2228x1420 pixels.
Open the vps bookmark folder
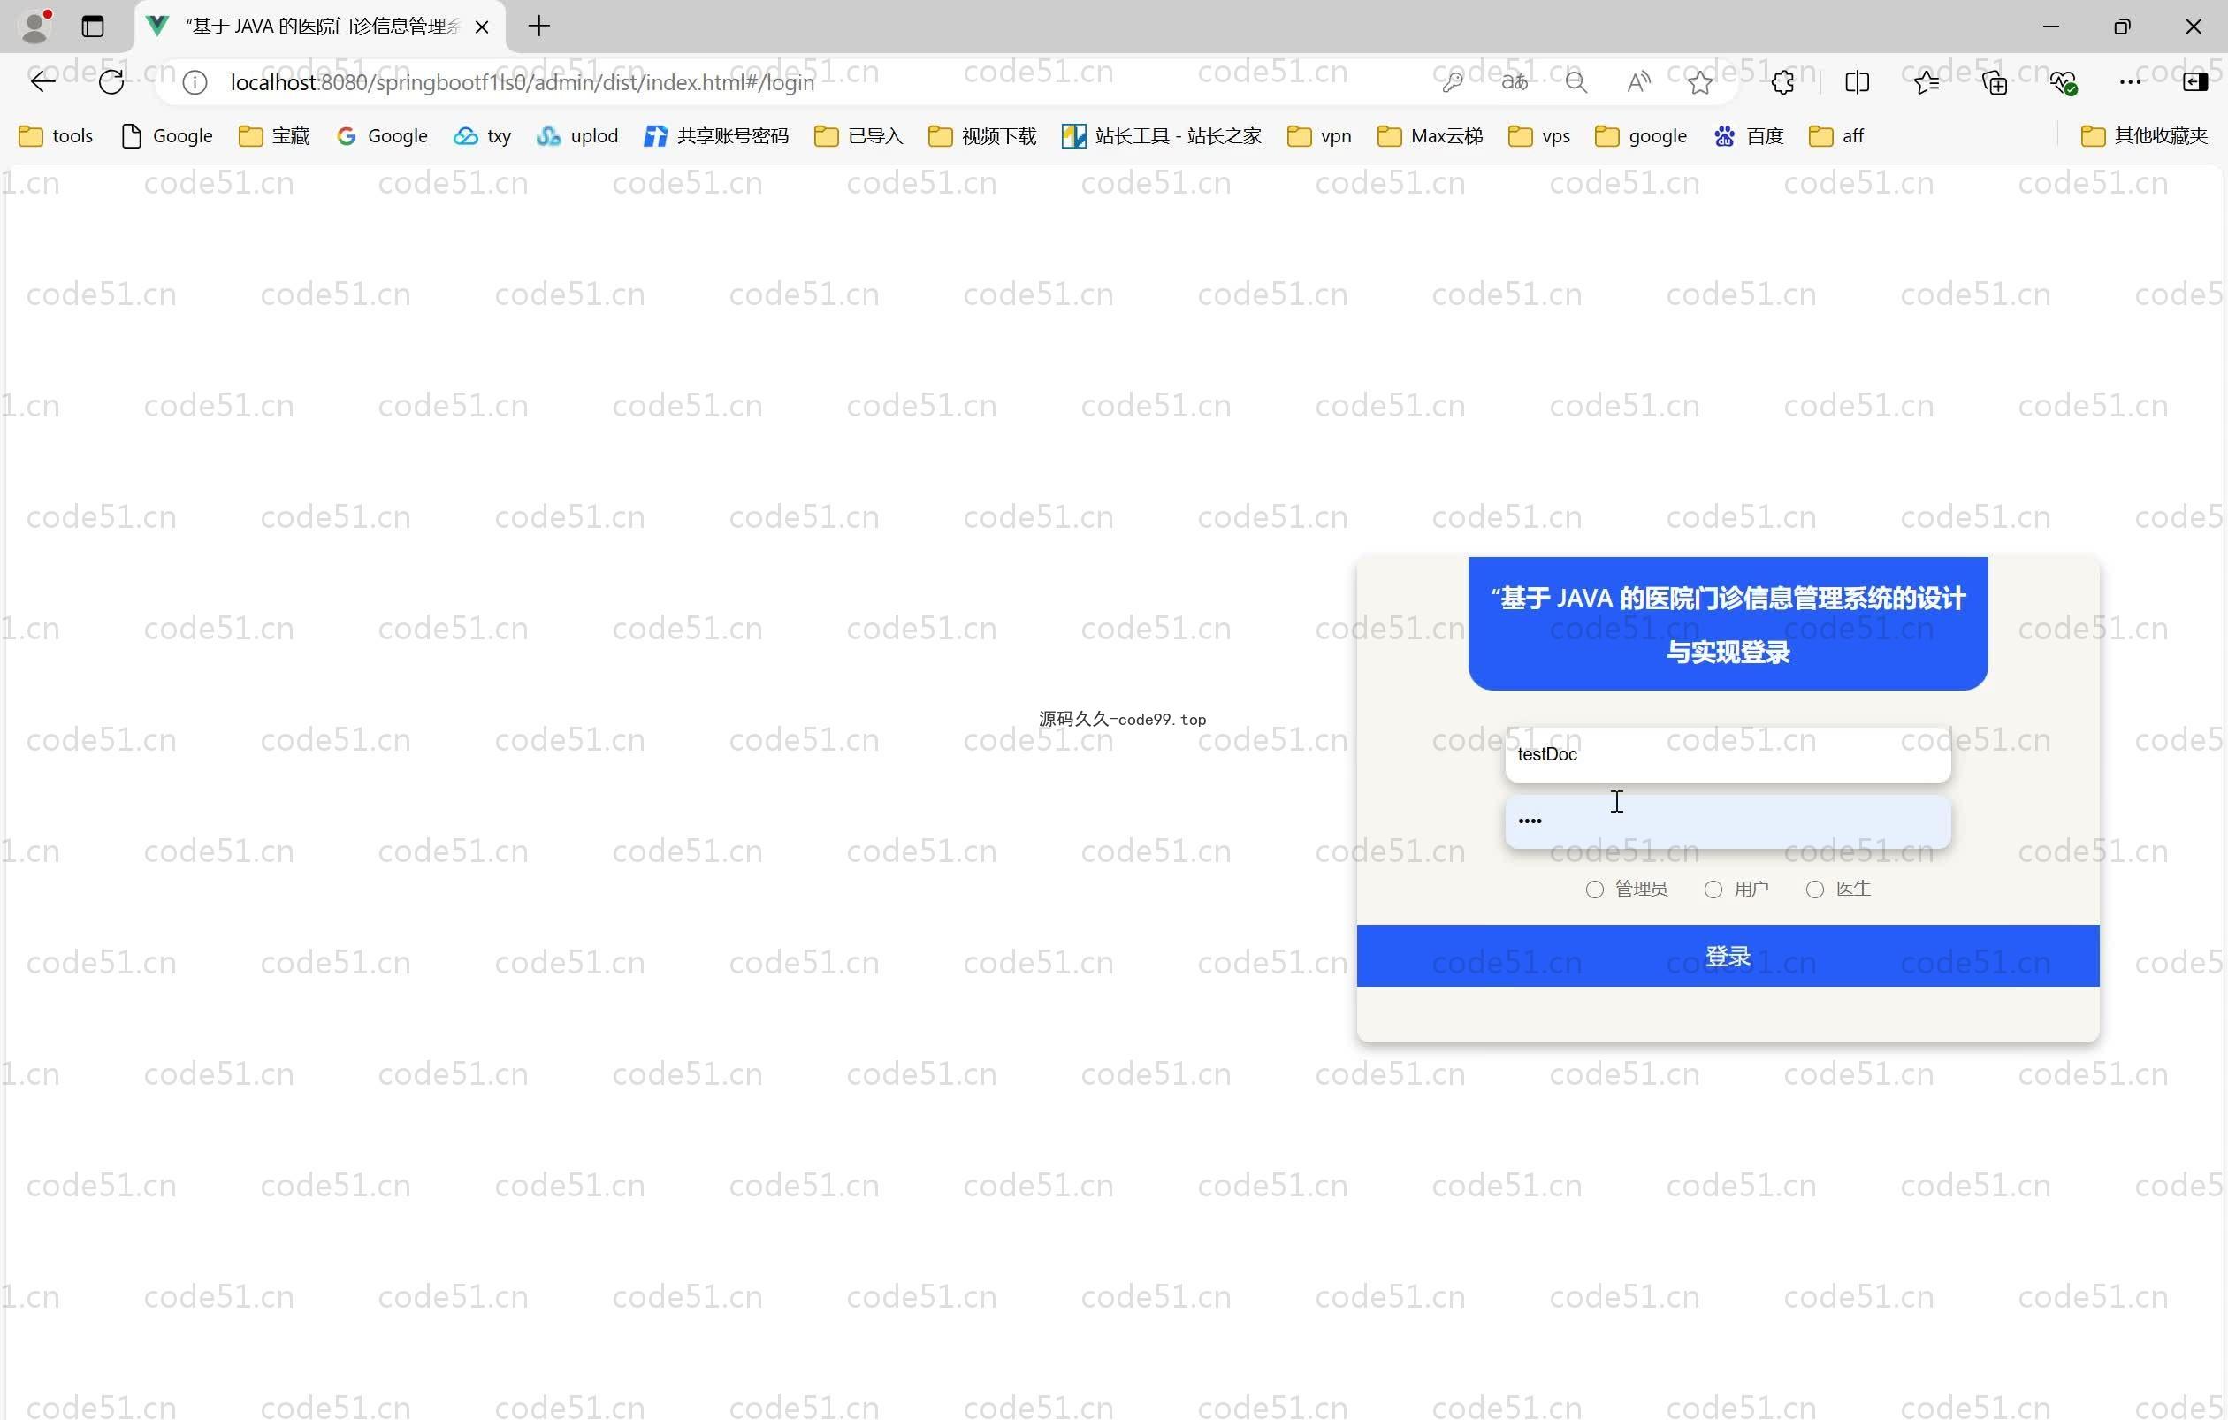1538,136
